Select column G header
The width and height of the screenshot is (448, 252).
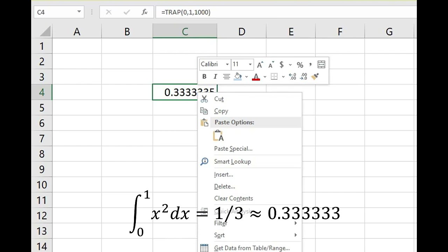tap(389, 32)
